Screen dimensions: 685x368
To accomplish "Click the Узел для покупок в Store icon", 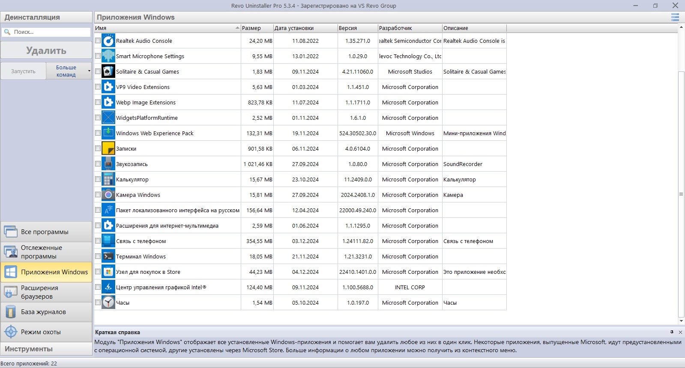I will (108, 272).
